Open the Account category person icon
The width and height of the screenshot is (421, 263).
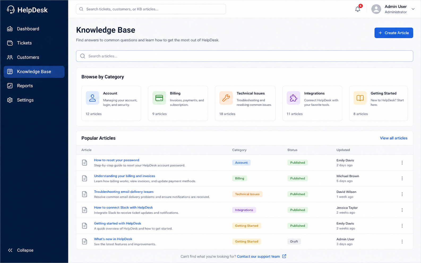click(x=92, y=98)
